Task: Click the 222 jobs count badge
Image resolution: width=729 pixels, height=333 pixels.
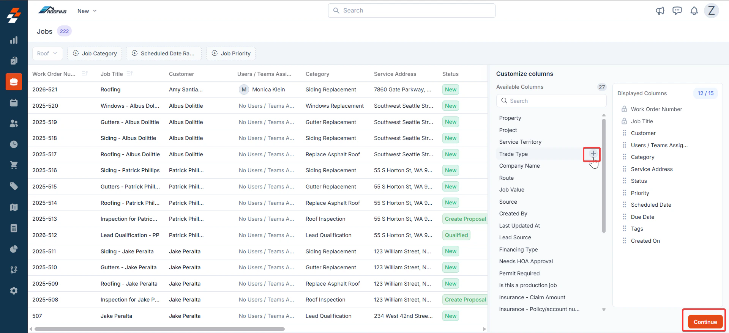Action: 64,31
